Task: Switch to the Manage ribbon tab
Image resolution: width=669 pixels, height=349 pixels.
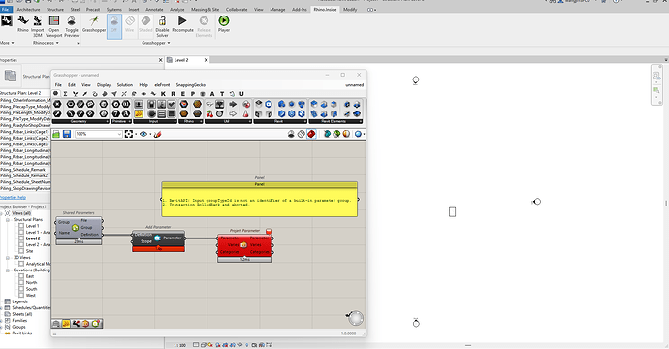Action: click(x=277, y=10)
